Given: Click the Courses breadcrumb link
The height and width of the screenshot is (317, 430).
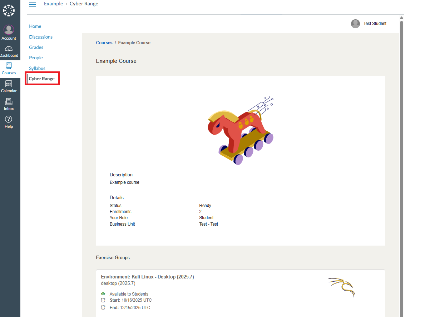Looking at the screenshot, I should (x=104, y=42).
